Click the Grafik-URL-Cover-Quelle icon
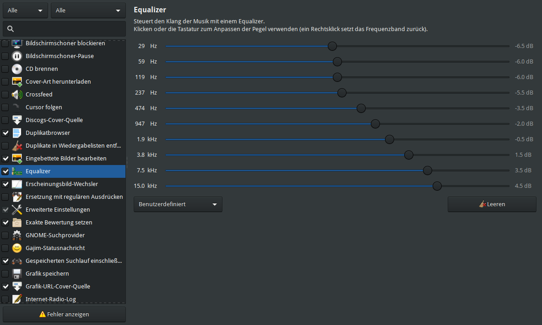The width and height of the screenshot is (542, 325). tap(17, 286)
